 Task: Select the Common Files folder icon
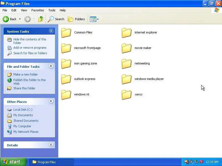(66, 33)
